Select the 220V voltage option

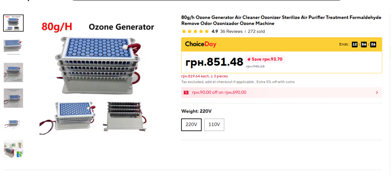click(x=191, y=125)
